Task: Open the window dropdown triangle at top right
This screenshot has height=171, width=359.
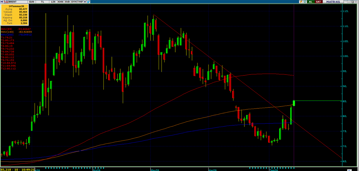Action: pyautogui.click(x=346, y=2)
